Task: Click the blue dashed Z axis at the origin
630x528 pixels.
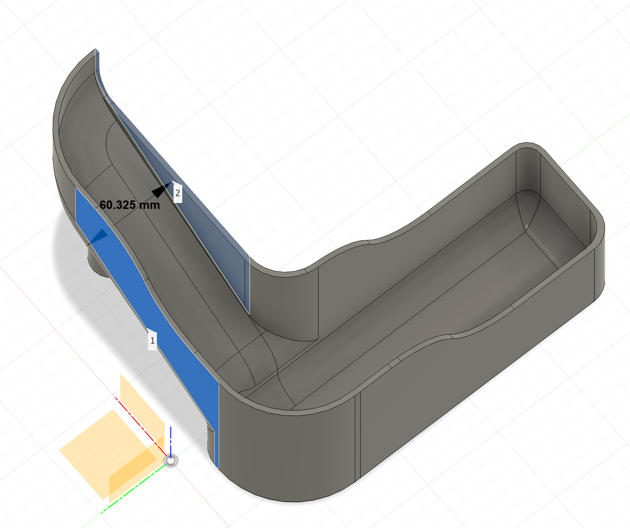Action: click(x=170, y=441)
